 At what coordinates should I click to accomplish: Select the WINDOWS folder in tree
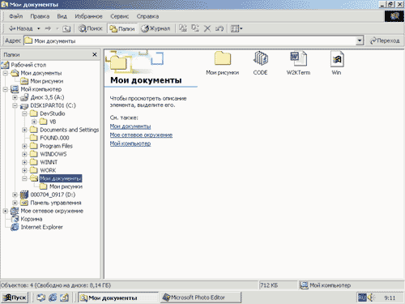click(53, 154)
